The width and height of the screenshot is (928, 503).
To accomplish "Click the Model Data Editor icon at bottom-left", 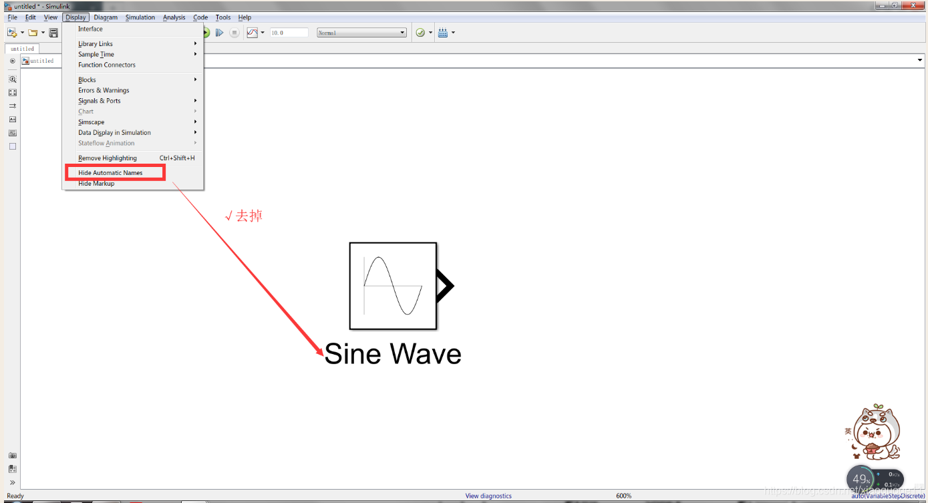I will (x=13, y=469).
